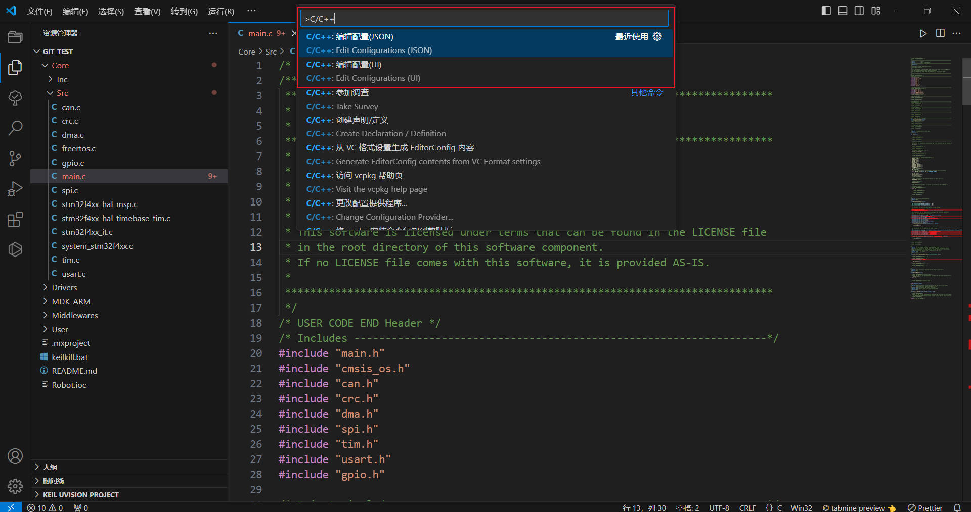
Task: Toggle secondary sidebar layout button
Action: coord(859,11)
